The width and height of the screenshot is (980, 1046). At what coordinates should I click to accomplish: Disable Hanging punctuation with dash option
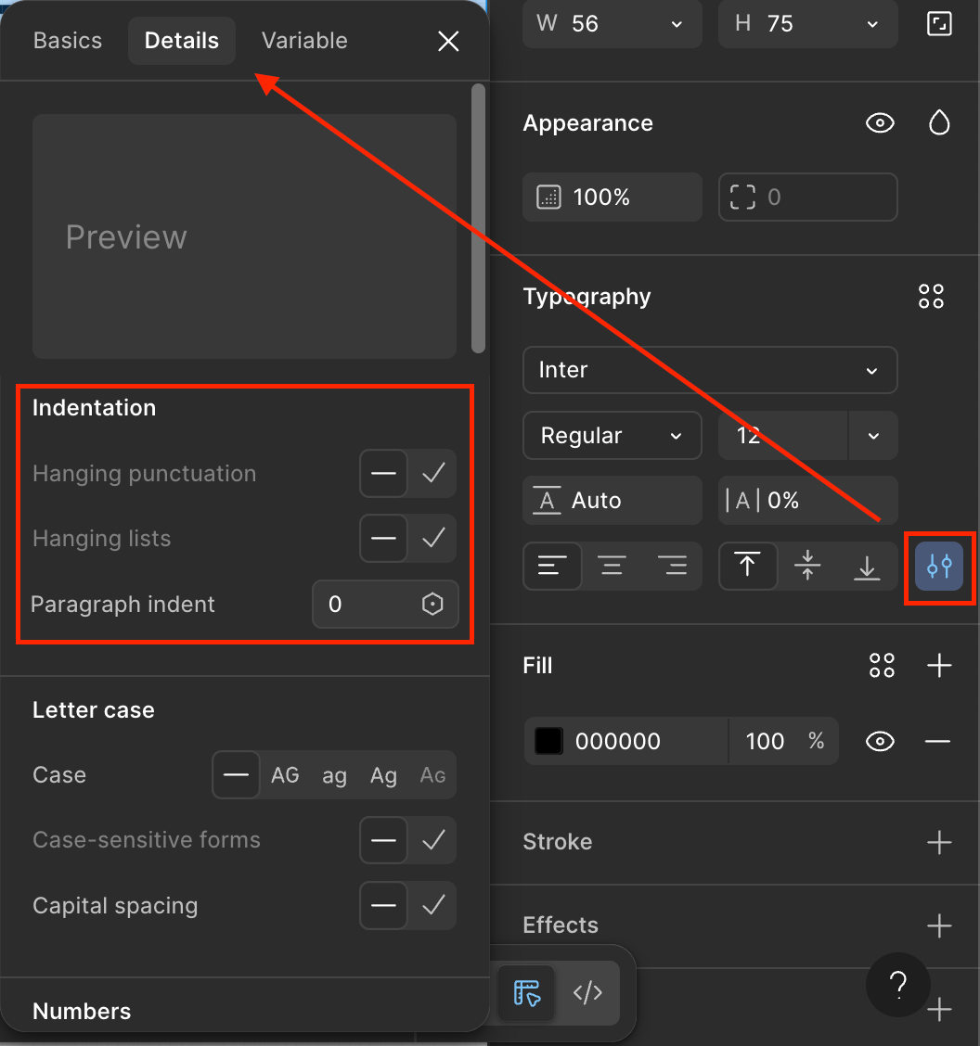pos(383,474)
